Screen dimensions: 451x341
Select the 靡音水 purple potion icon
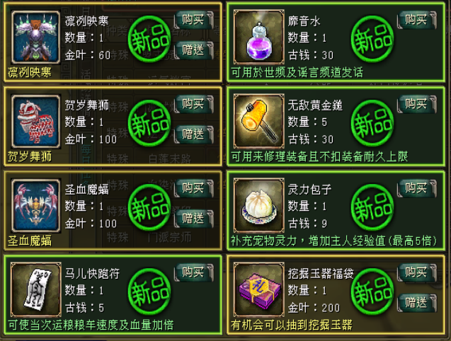(259, 37)
